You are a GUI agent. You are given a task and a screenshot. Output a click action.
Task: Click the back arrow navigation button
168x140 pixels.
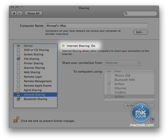(14, 13)
